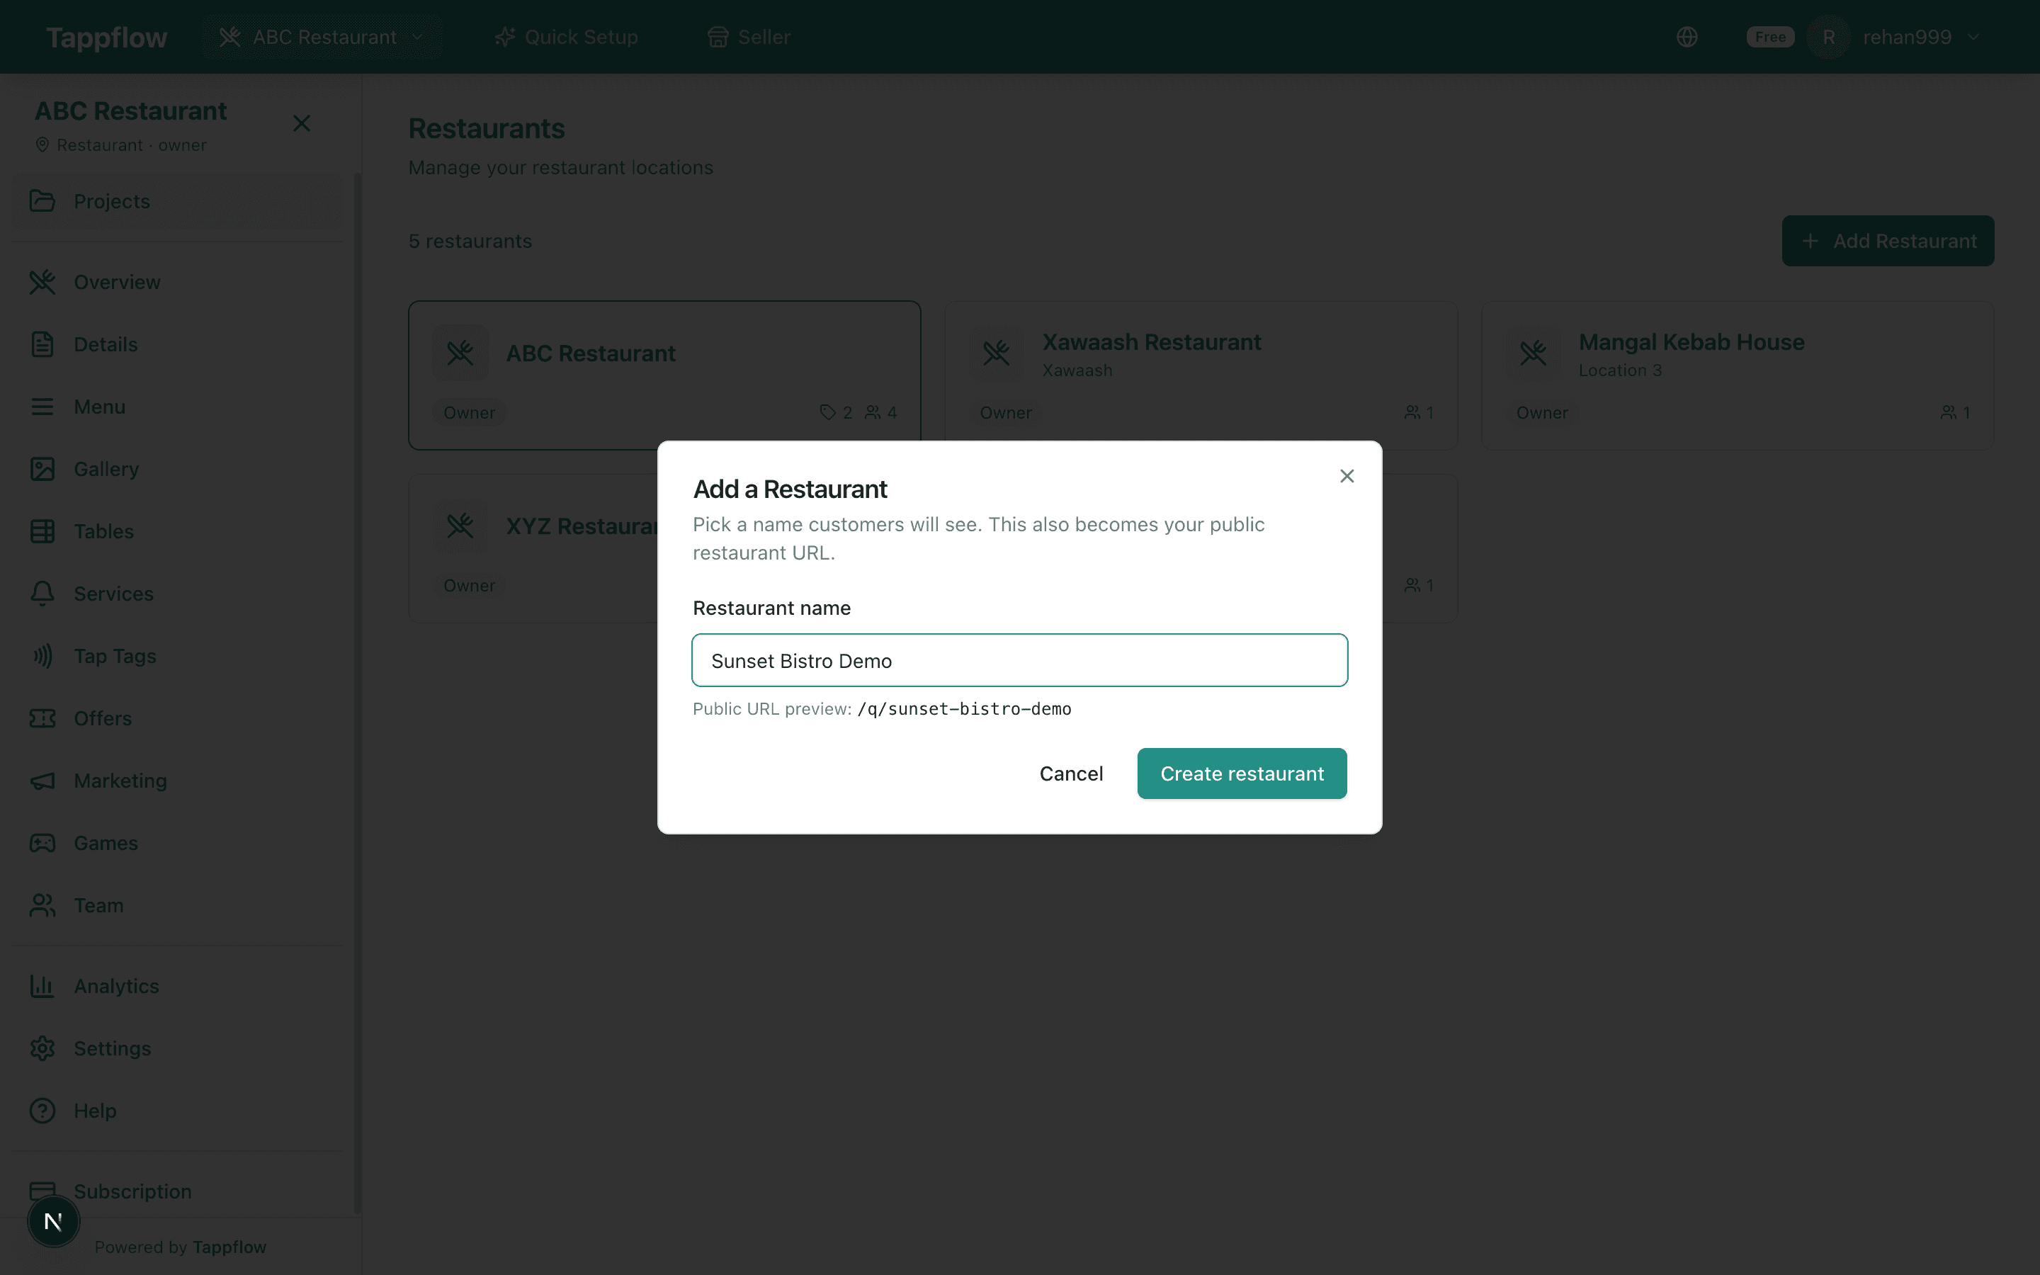Expand the rehan999 account menu
The image size is (2040, 1275).
pyautogui.click(x=1922, y=36)
